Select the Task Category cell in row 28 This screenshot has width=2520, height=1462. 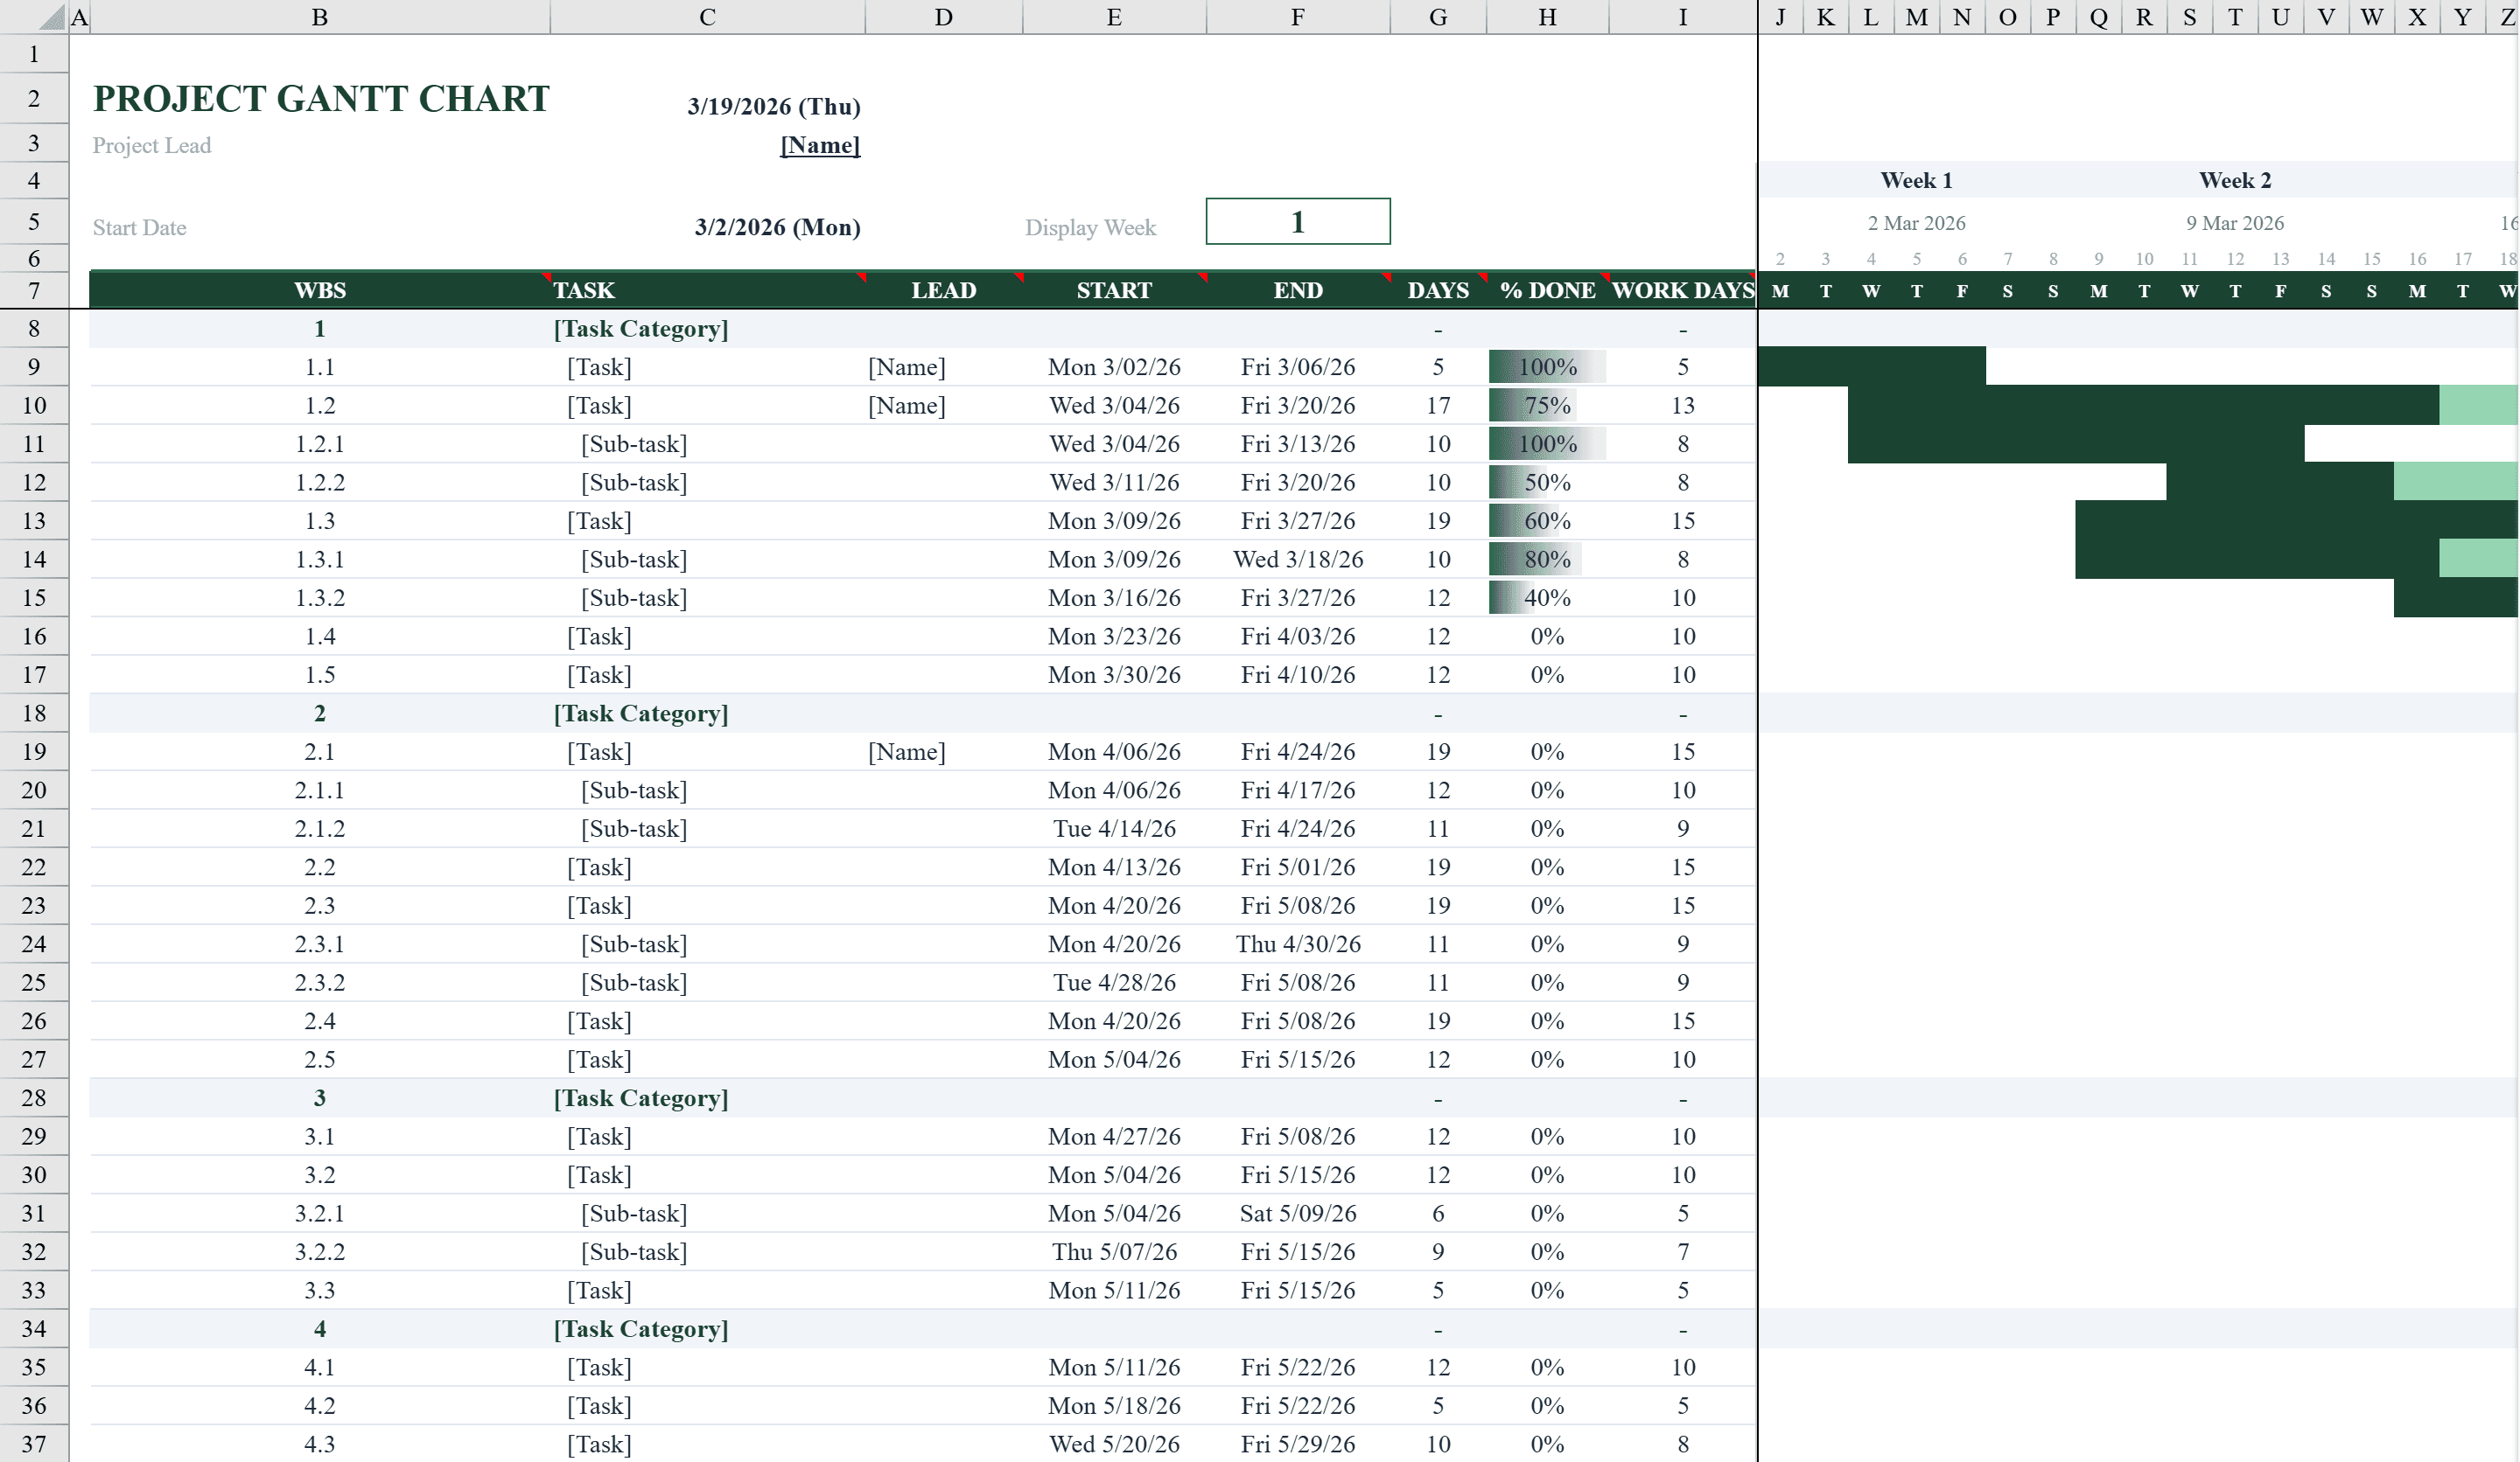pos(643,1097)
